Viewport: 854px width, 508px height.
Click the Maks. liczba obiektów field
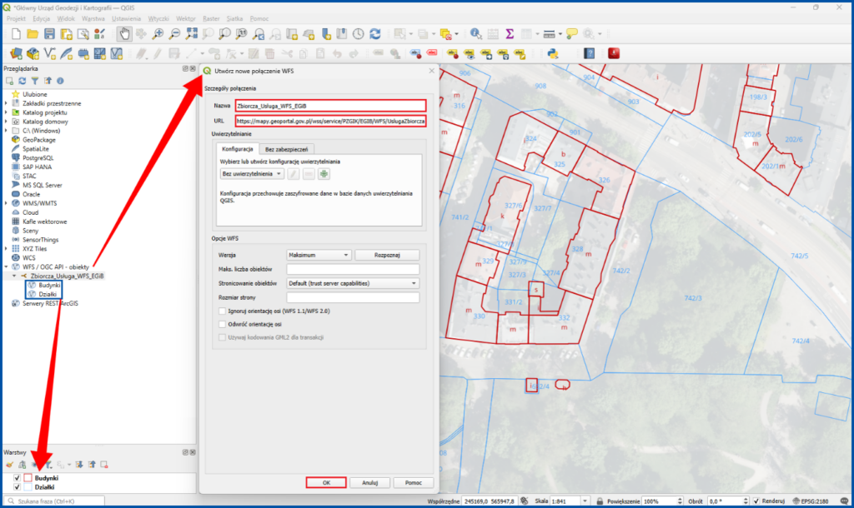[x=353, y=269]
